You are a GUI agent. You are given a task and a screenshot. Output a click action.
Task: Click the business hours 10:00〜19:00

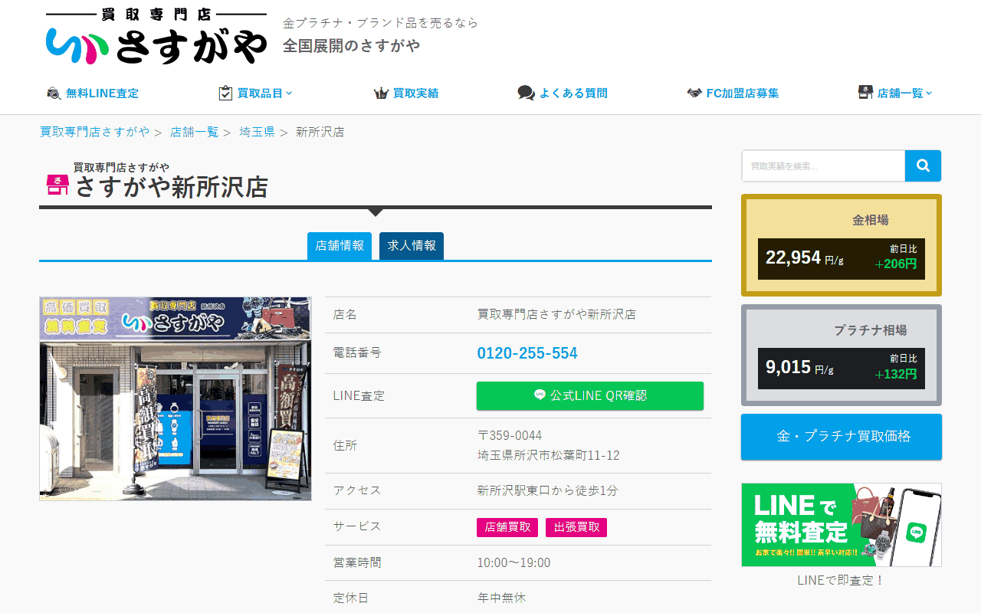tap(513, 563)
